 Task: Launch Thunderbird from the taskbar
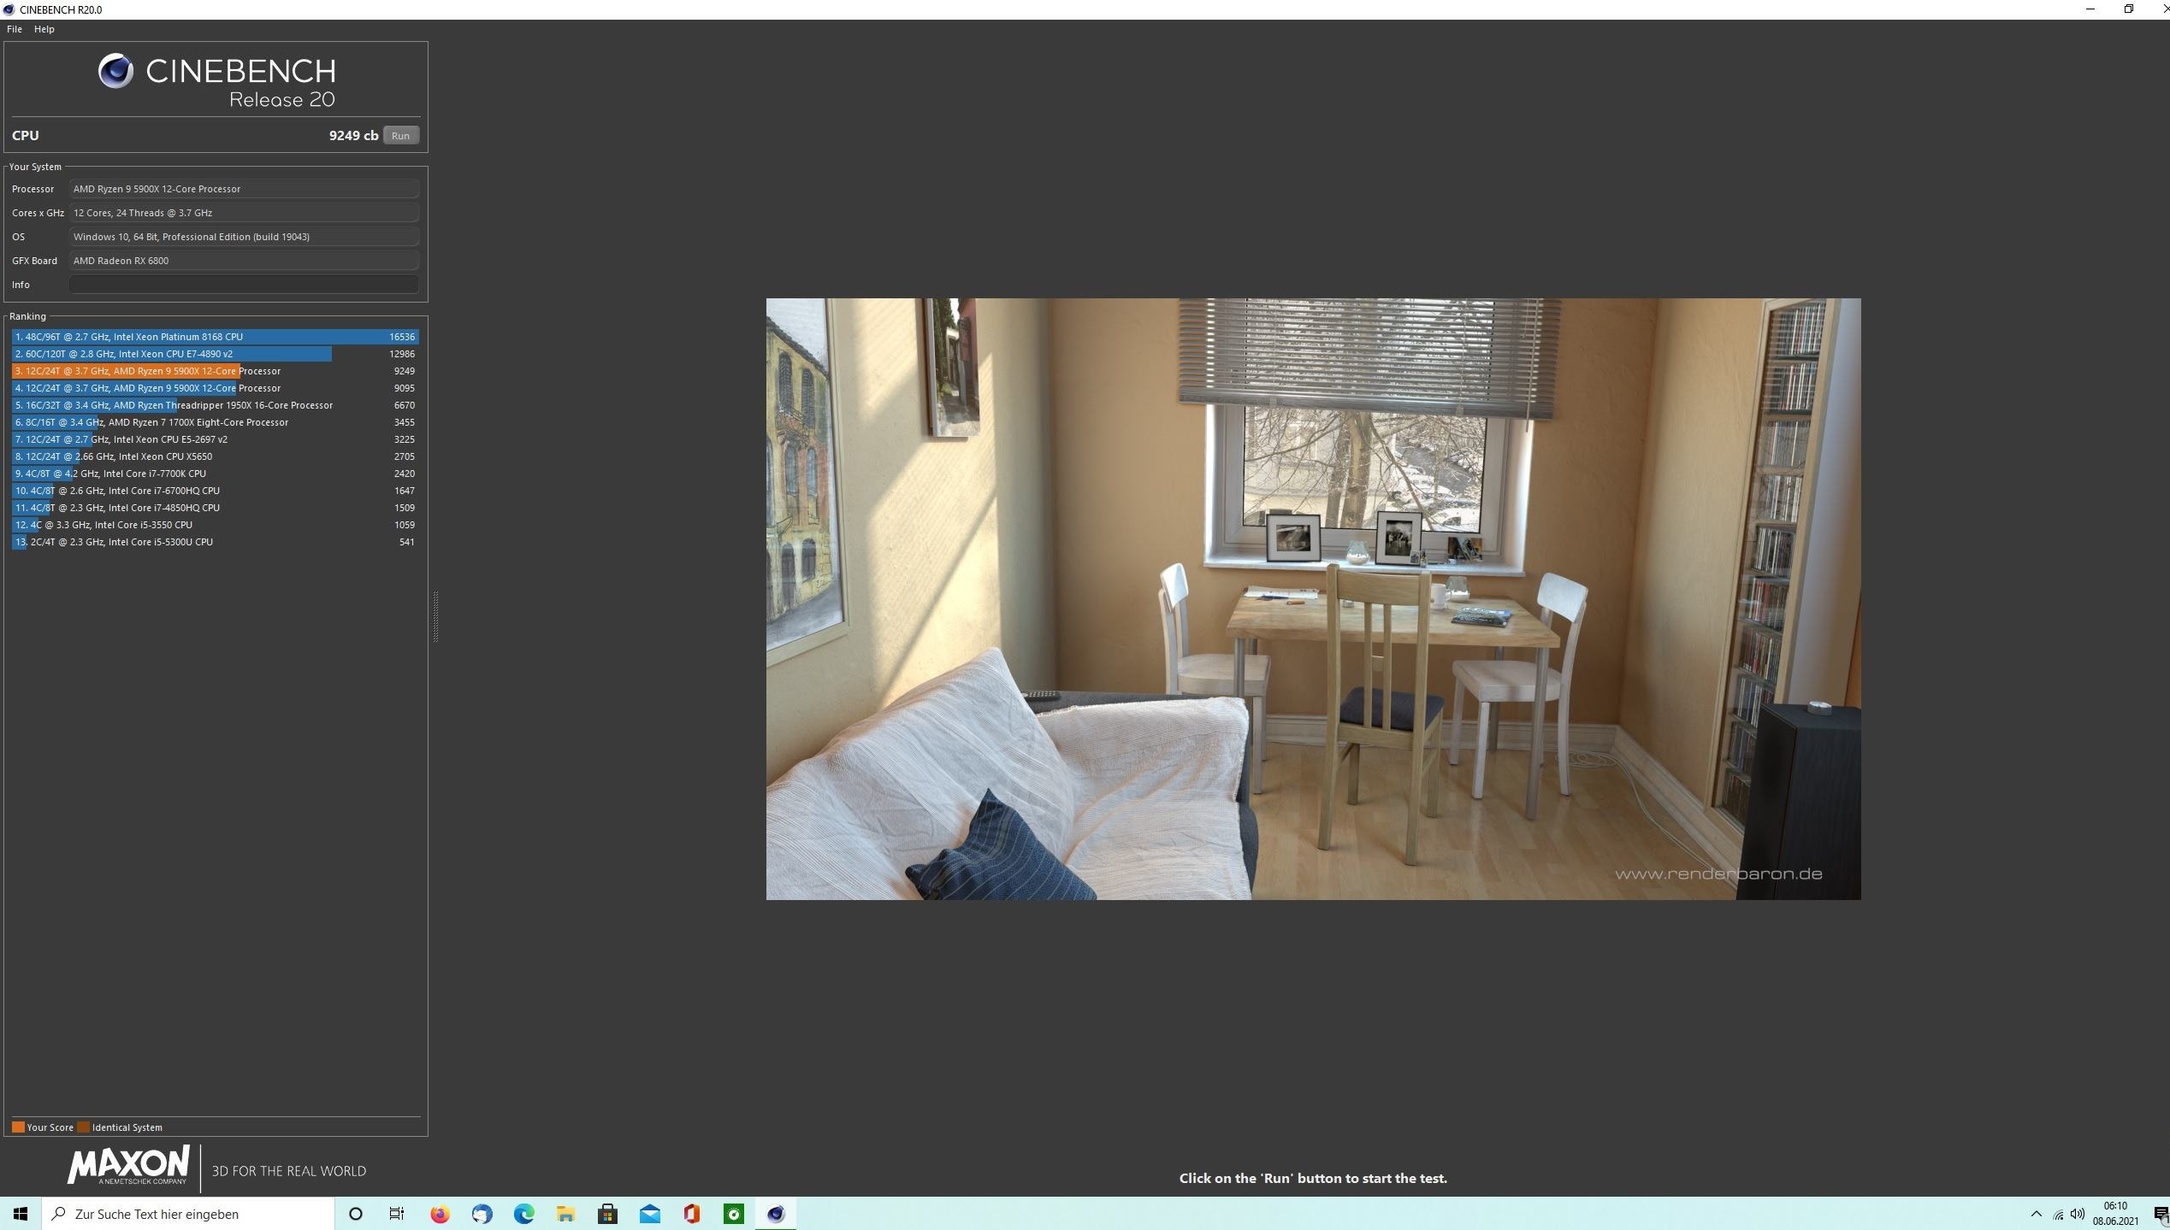[x=482, y=1214]
